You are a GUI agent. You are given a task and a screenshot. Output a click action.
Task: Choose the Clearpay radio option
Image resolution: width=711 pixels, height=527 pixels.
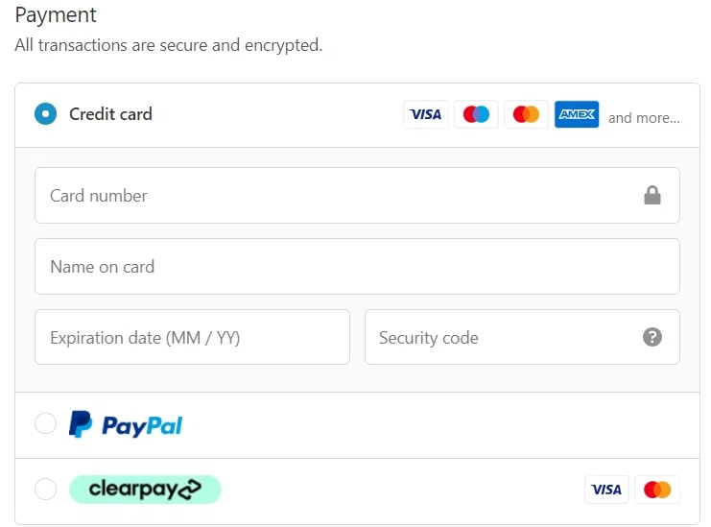45,490
